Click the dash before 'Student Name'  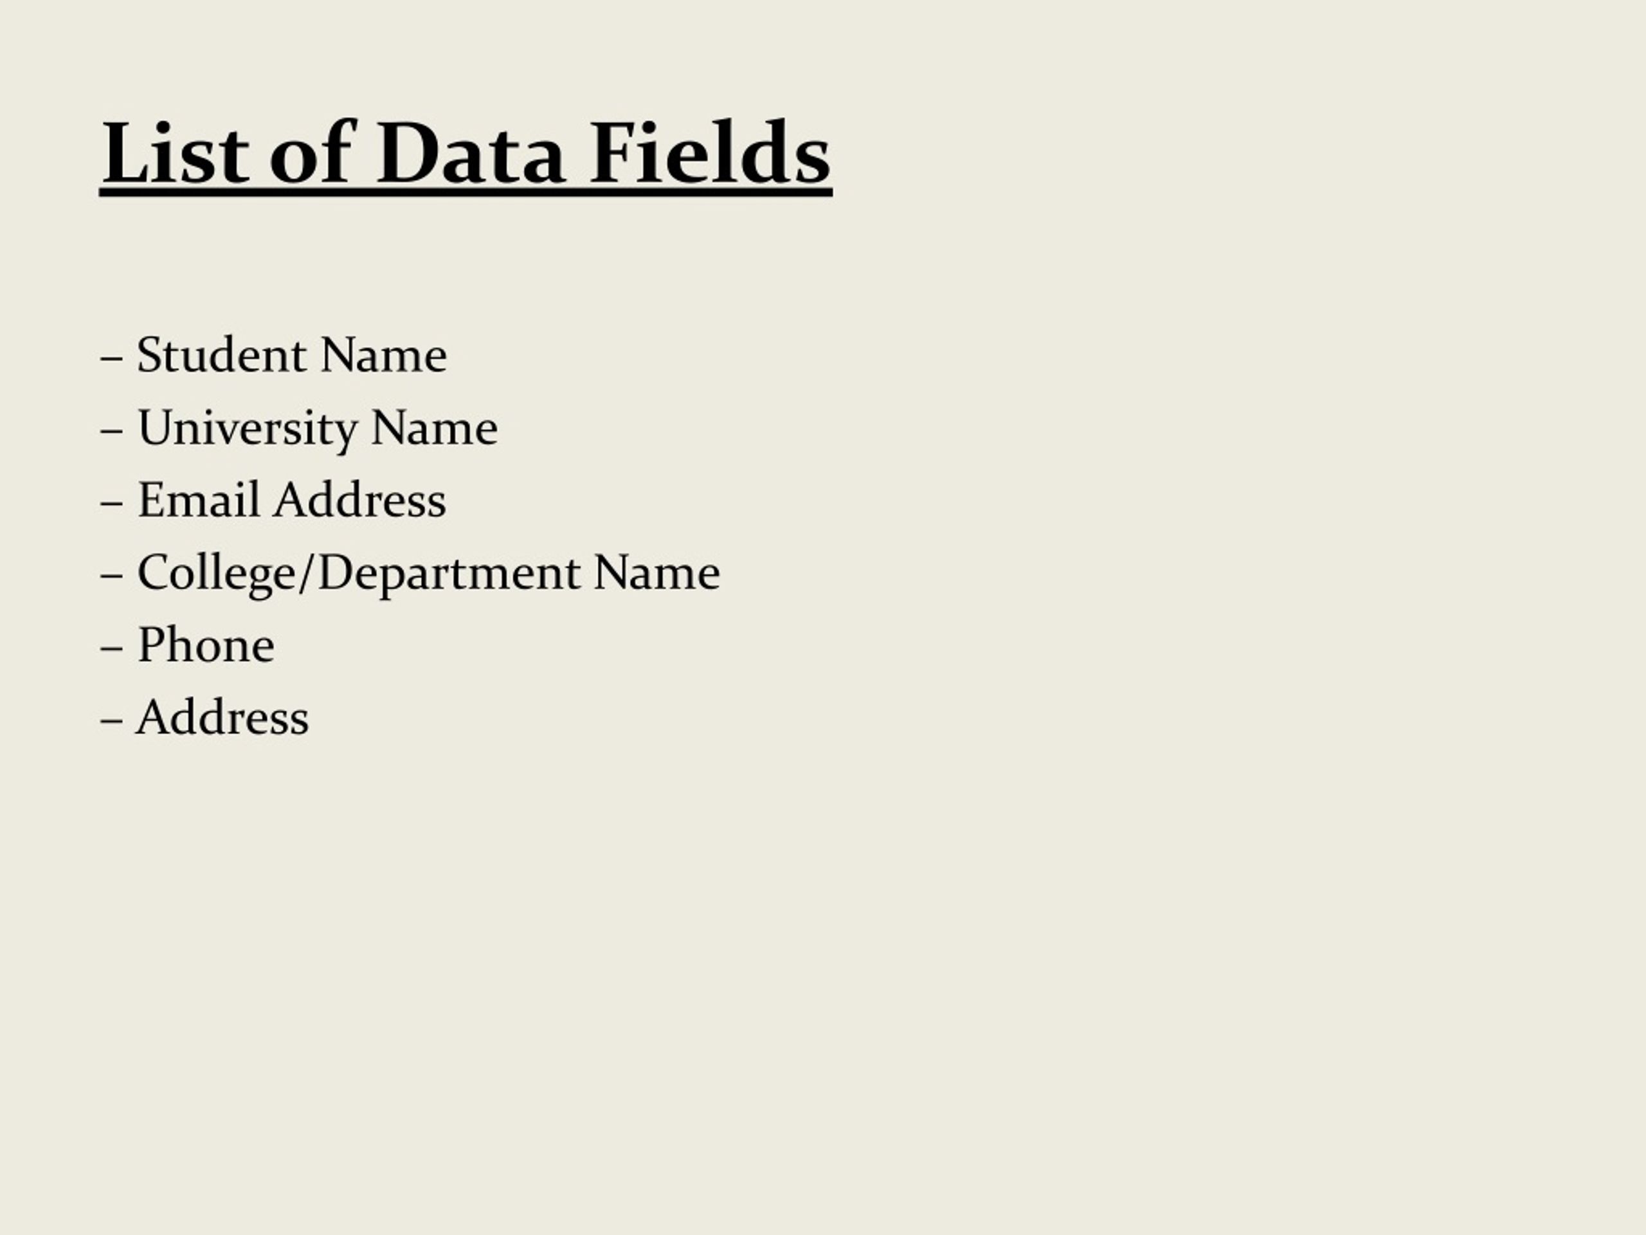[112, 359]
